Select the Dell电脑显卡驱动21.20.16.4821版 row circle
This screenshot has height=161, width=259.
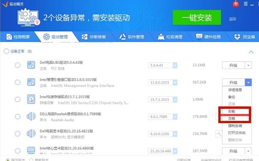[17, 134]
